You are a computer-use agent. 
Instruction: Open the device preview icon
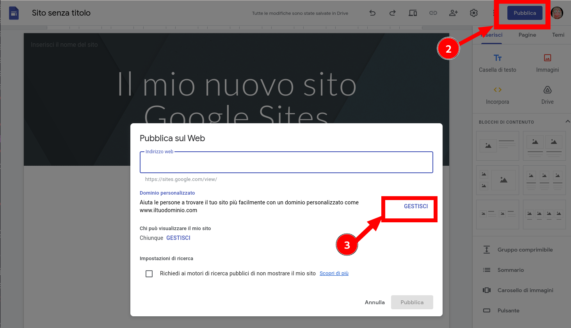[413, 13]
